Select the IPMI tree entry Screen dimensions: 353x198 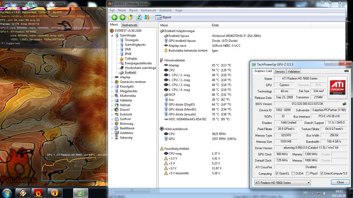coord(128,54)
